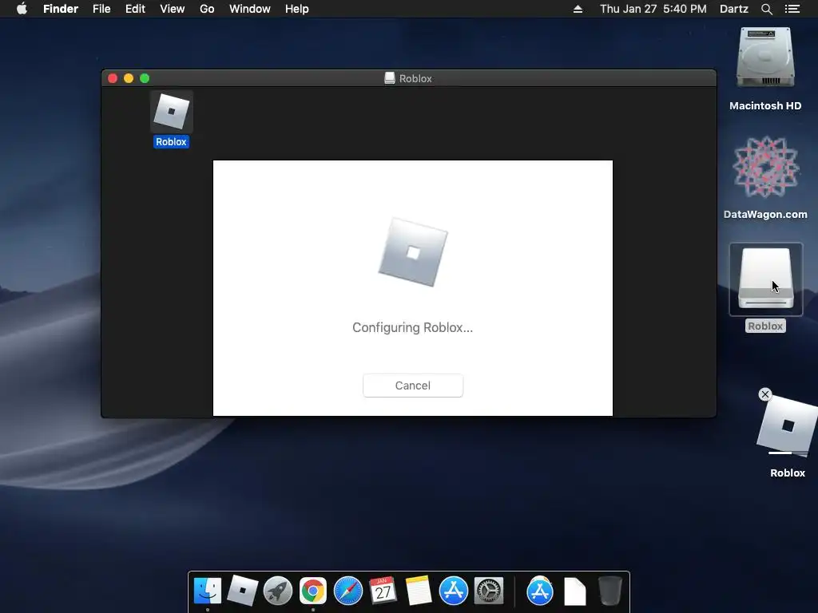This screenshot has height=613, width=818.
Task: Click the Dartz user name in menu bar
Action: [x=734, y=9]
